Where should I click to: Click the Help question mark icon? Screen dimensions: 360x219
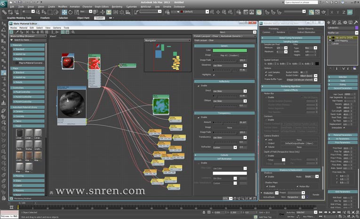343,2
